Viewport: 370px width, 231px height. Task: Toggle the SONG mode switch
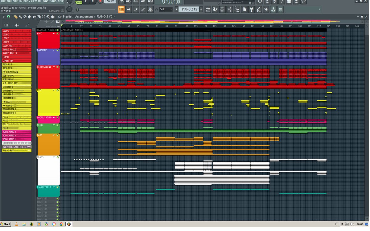(79, 2)
